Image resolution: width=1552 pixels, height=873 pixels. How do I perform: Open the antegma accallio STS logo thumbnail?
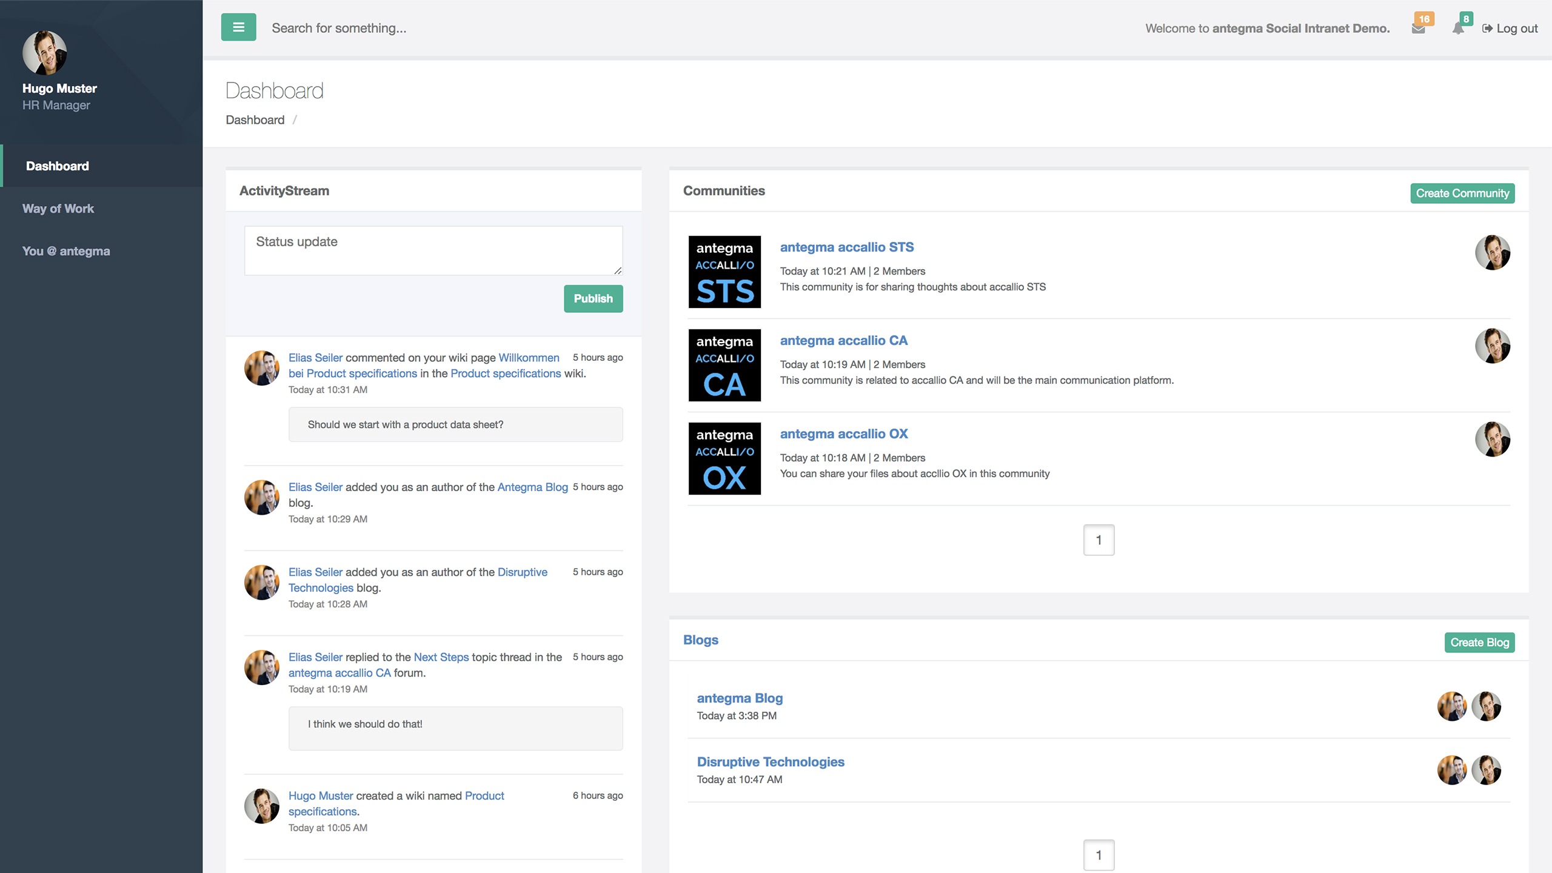[724, 272]
